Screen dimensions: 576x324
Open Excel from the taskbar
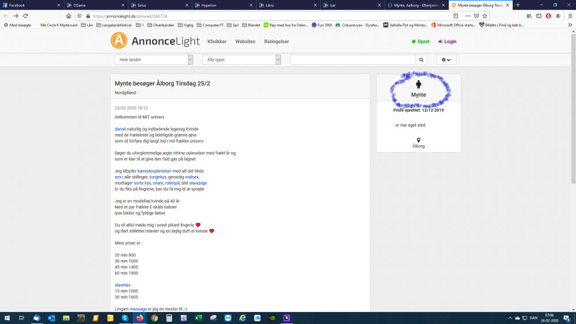[198, 318]
